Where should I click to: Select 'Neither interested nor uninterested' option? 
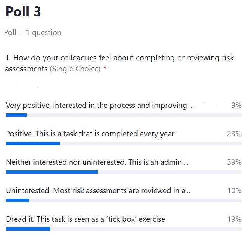pos(97,162)
